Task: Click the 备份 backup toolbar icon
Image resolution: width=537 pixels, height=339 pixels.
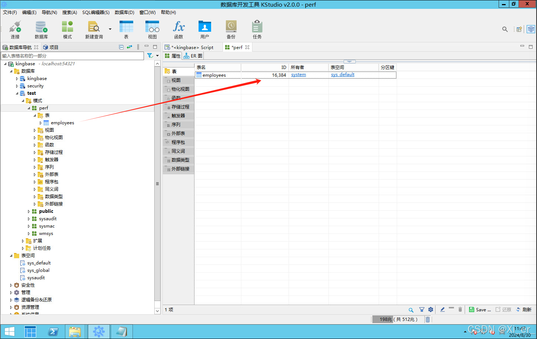Action: 231,30
